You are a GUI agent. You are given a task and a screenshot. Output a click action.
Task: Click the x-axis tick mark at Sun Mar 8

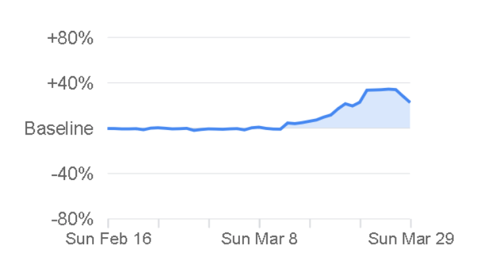(x=260, y=223)
